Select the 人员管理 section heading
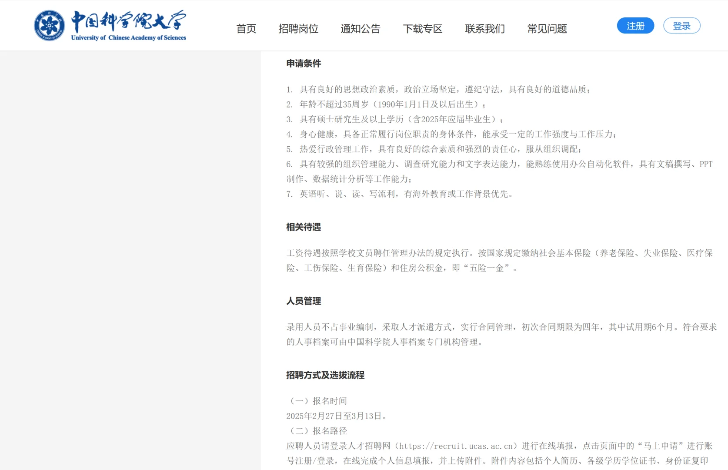 click(303, 301)
